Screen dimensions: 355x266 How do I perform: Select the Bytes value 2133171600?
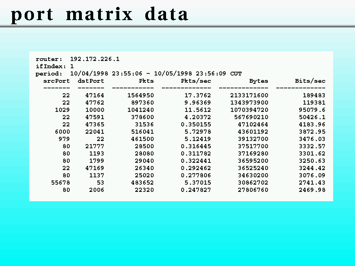pos(249,96)
